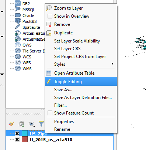Select Set Project CRS from Layer
The height and width of the screenshot is (150, 146).
81,57
